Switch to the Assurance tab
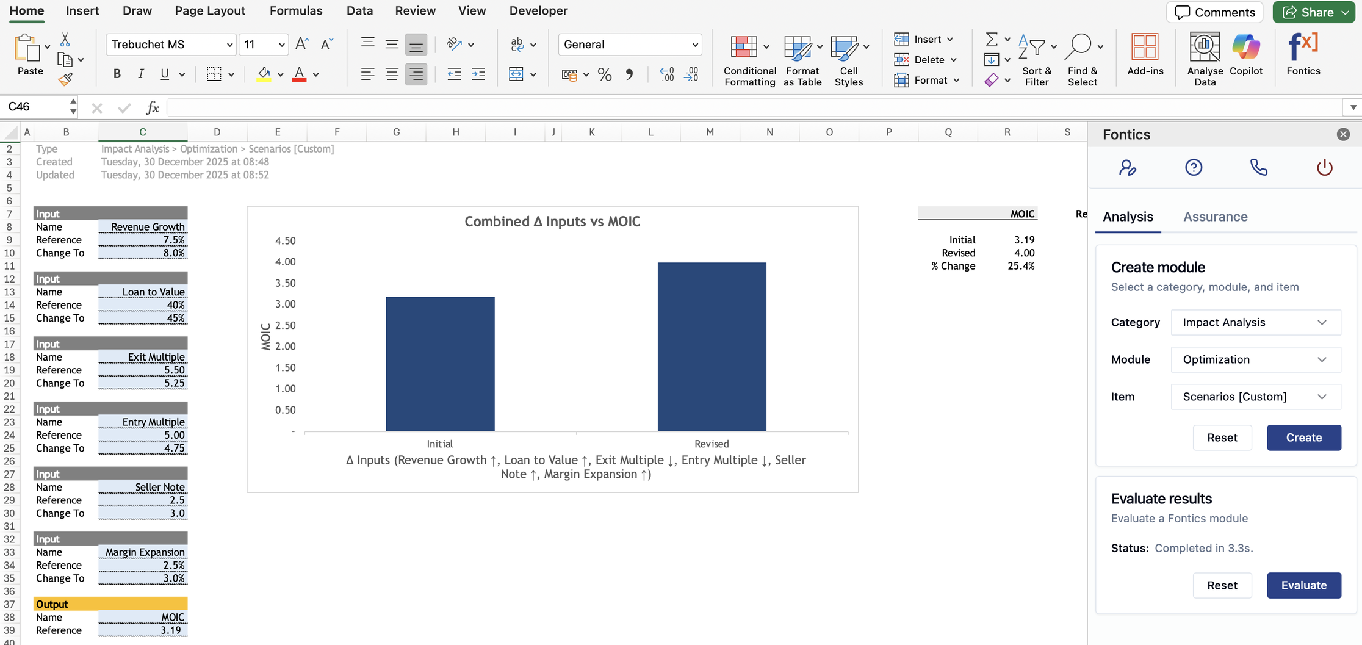Viewport: 1362px width, 645px height. click(x=1215, y=217)
